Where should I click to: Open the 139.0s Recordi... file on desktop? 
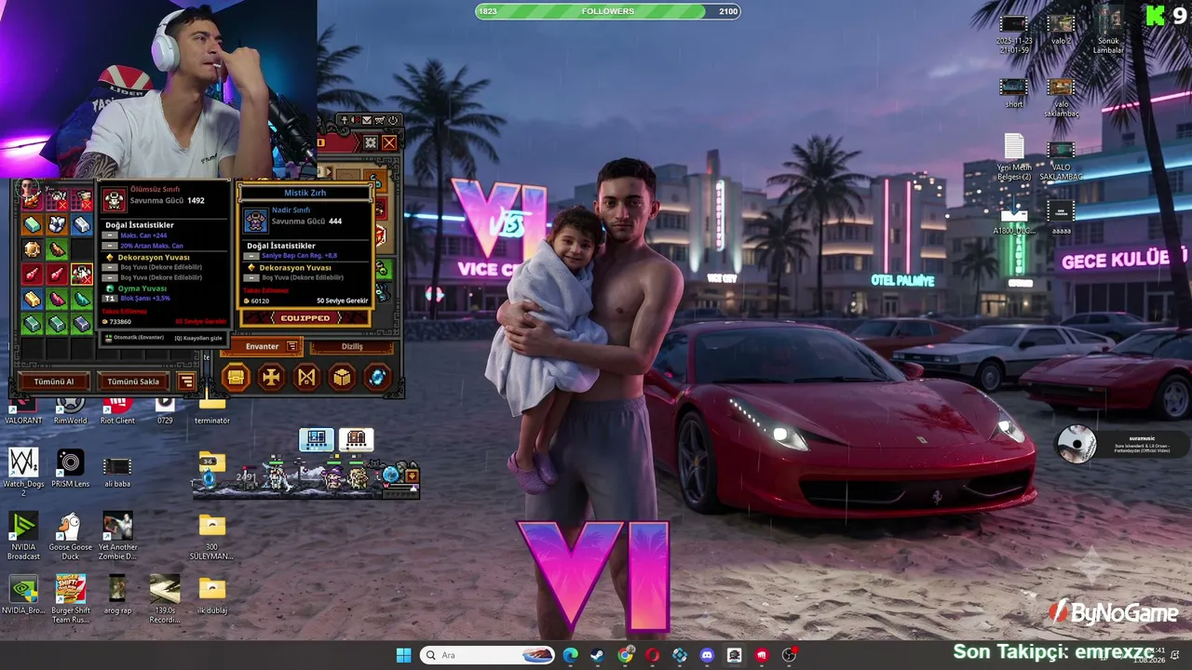click(165, 600)
